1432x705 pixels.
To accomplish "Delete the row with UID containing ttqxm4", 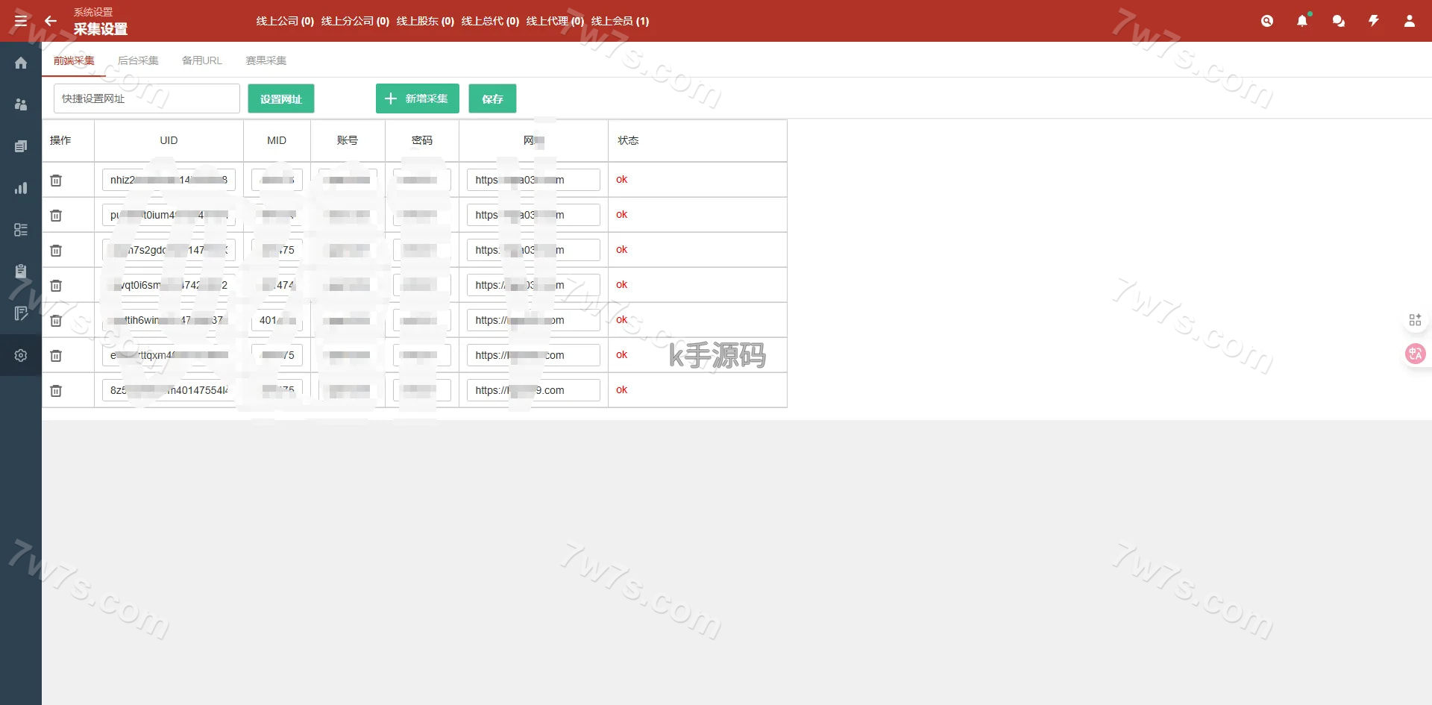I will [56, 355].
